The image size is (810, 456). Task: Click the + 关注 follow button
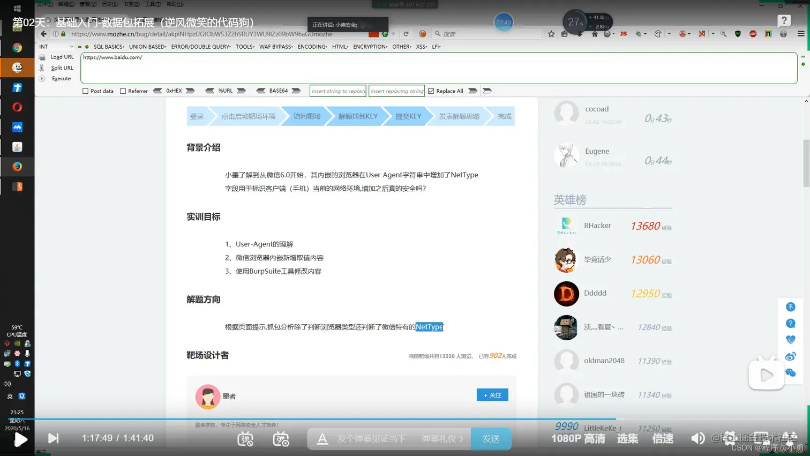click(492, 395)
